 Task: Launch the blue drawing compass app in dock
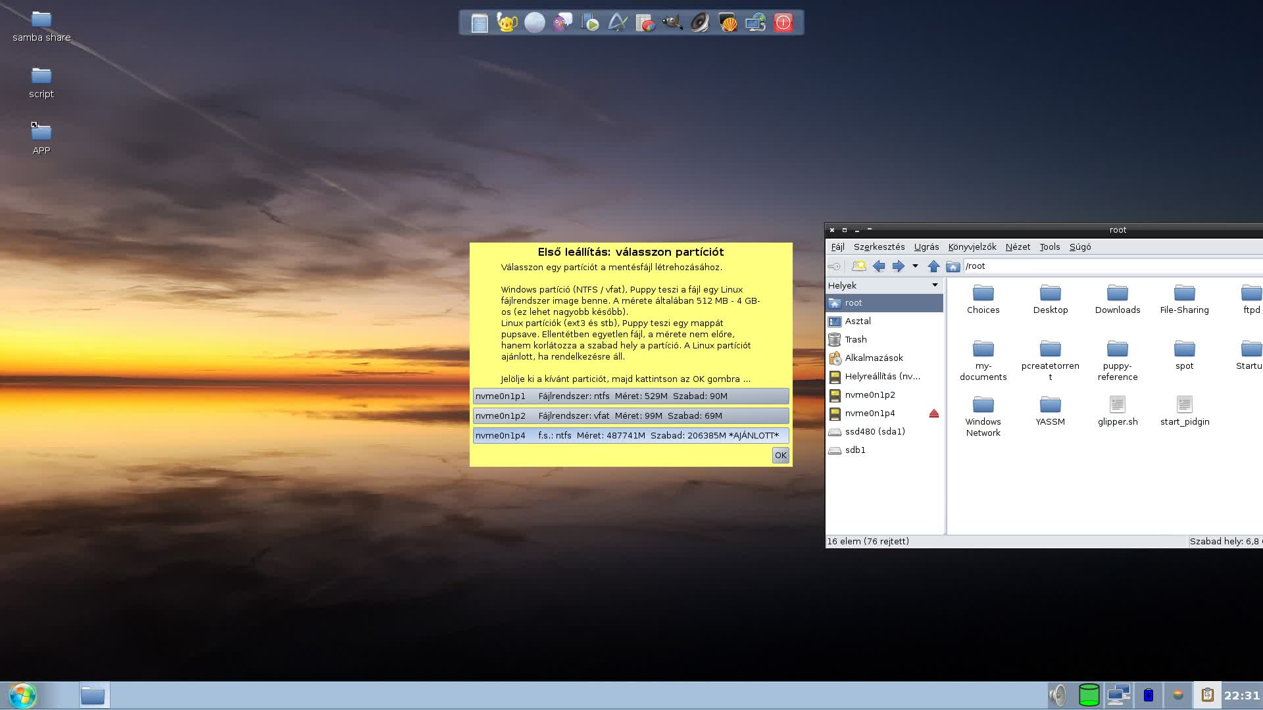pos(618,23)
